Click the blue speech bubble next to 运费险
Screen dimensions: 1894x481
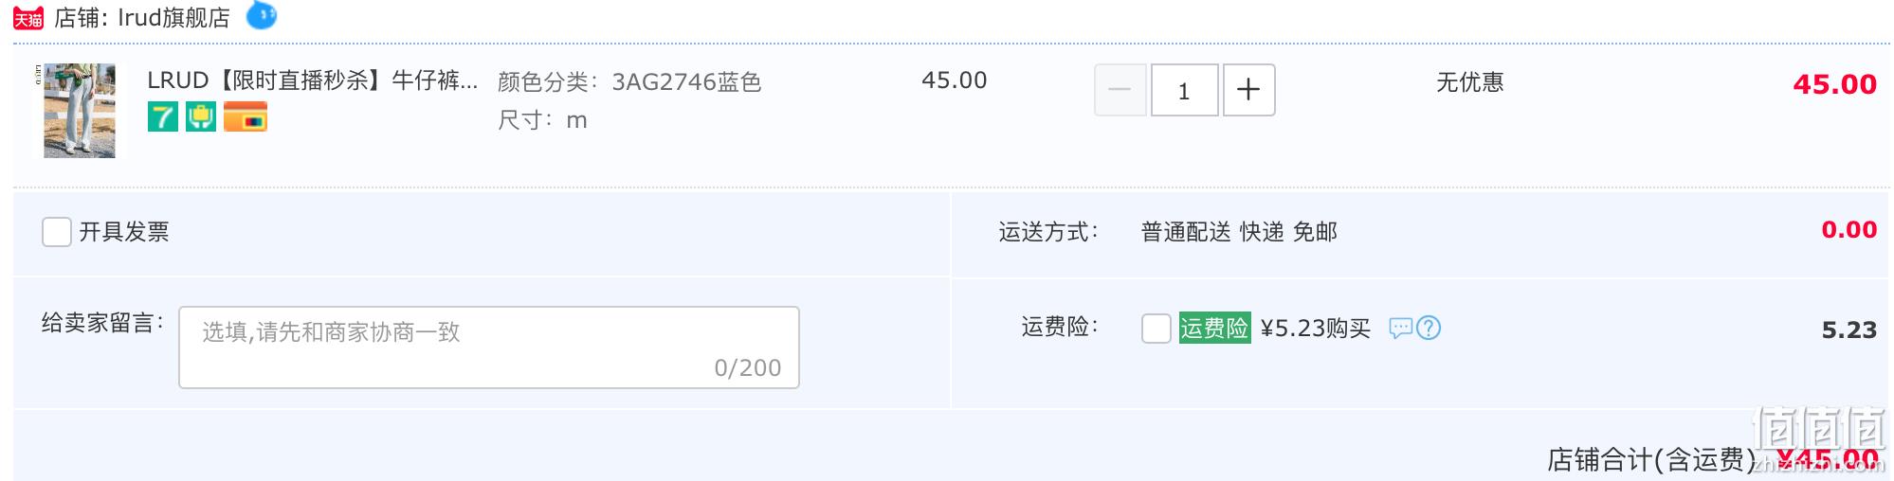click(x=1401, y=329)
